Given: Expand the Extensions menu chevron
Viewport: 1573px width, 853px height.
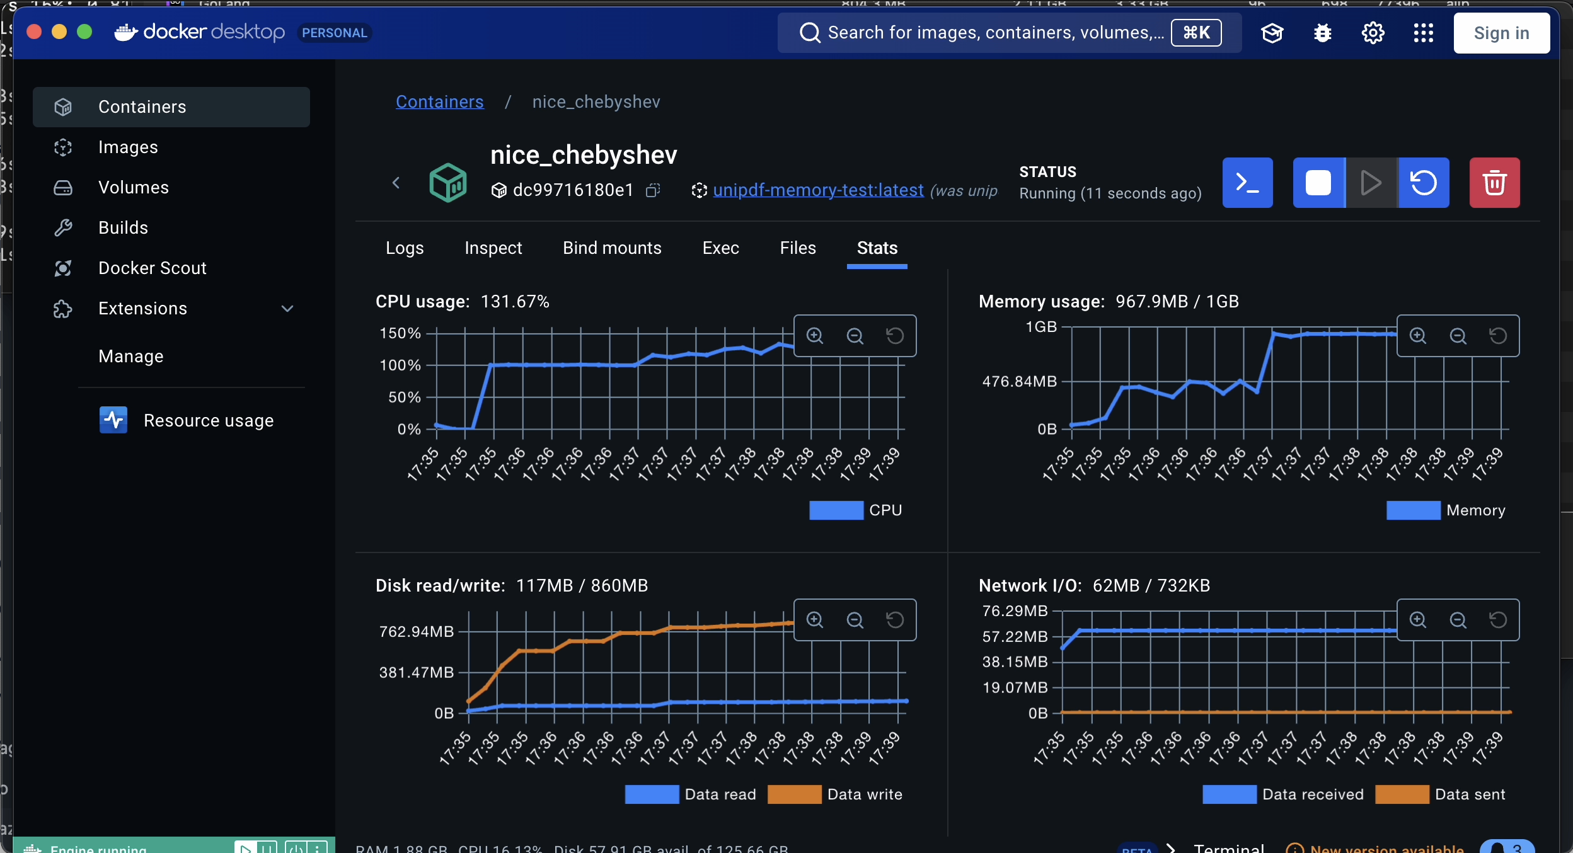Looking at the screenshot, I should coord(287,309).
